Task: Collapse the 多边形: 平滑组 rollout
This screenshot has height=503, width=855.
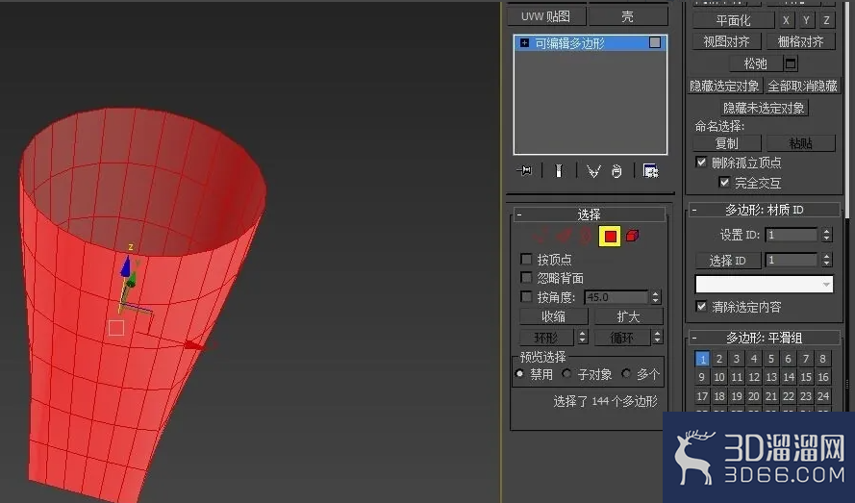Action: pyautogui.click(x=764, y=338)
